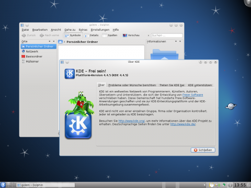Open the Gehe zu menu in Dolphin
Viewport: 251px width, 188px height.
[x=70, y=30]
